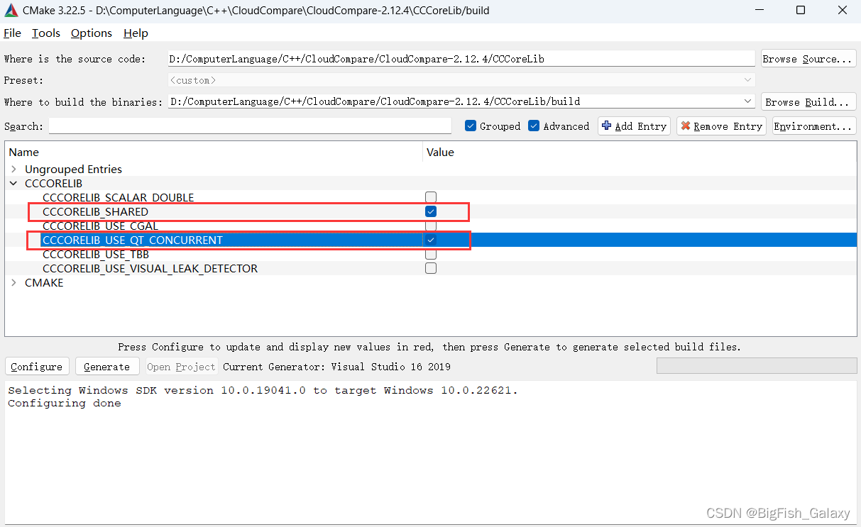Enable the CCCORELIB_USE_TBB checkbox
861x527 pixels.
(x=431, y=254)
